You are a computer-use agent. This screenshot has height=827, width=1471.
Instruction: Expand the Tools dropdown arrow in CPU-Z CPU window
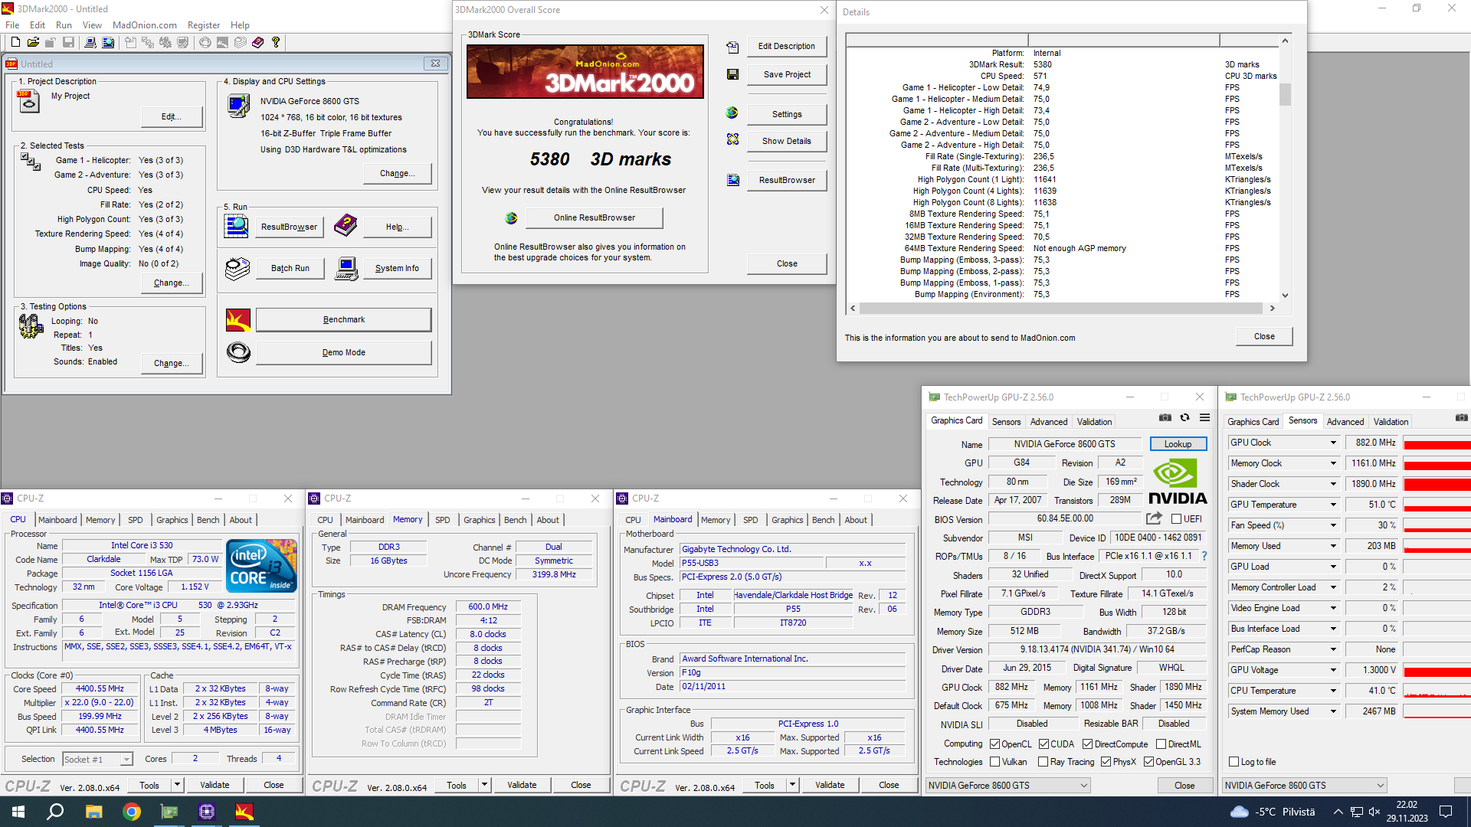tap(177, 785)
